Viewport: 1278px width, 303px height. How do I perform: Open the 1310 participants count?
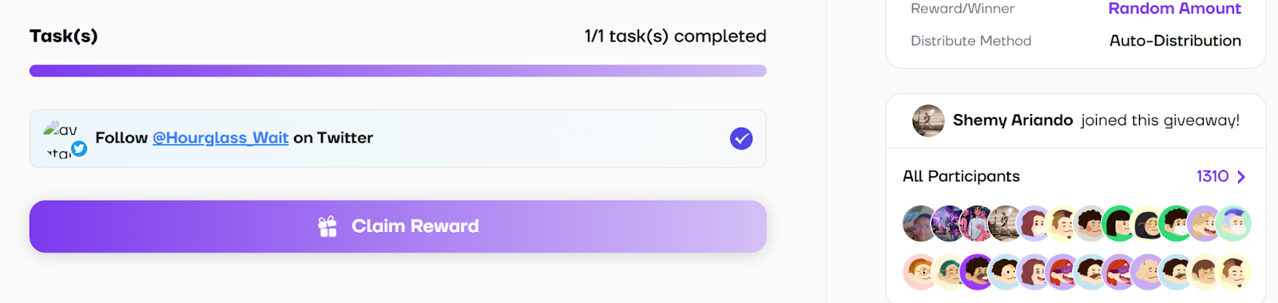point(1213,176)
